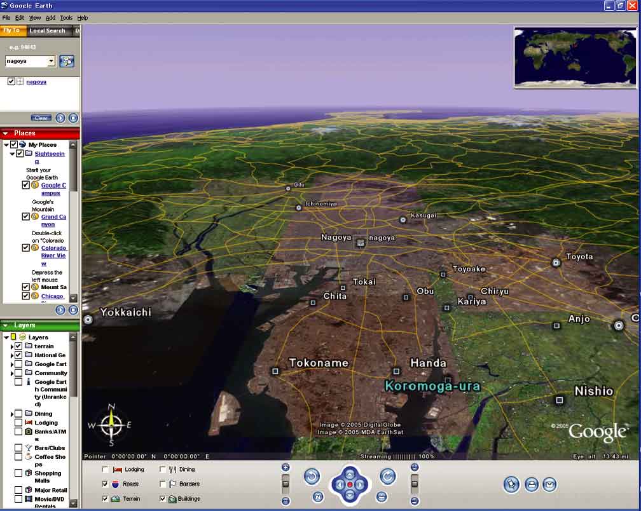The width and height of the screenshot is (641, 511).
Task: Click the rotate counterclockwise button
Action: click(x=312, y=476)
